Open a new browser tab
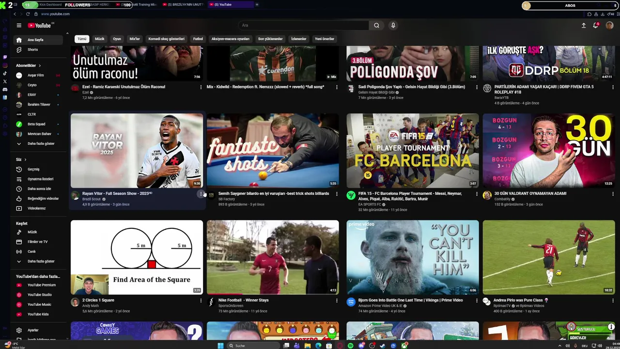Viewport: 620px width, 349px height. pos(257,4)
